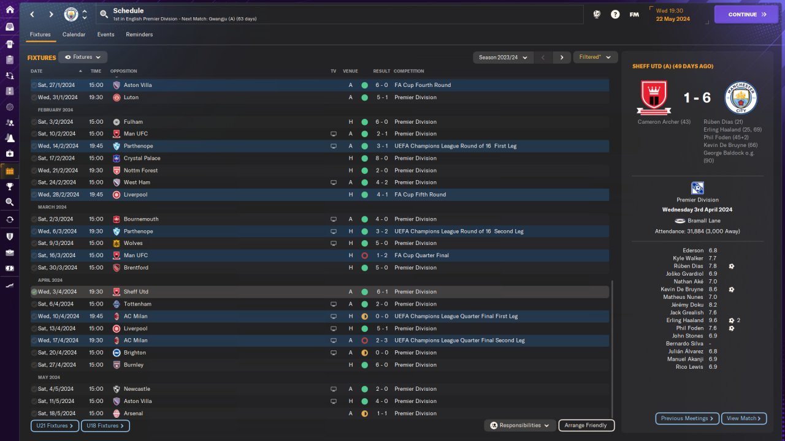
Task: Click the AC Milan 2 - 3 result
Action: click(x=381, y=341)
